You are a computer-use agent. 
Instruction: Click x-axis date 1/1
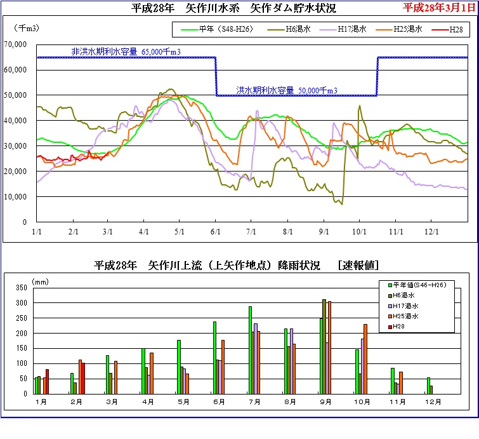click(37, 232)
